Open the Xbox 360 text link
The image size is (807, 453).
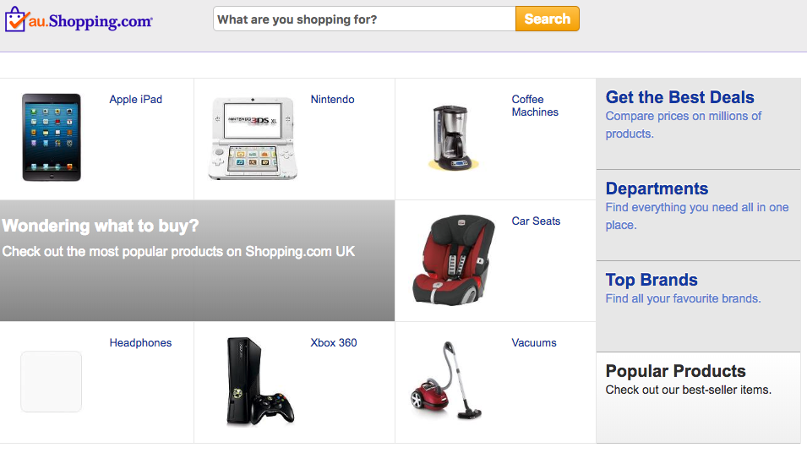click(x=333, y=343)
